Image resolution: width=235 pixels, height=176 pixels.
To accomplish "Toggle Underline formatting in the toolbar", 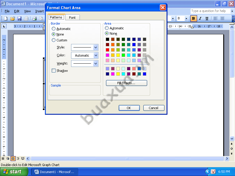I will pos(207,18).
